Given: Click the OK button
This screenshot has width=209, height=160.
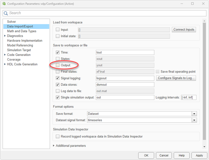Looking at the screenshot, I should [x=146, y=156].
